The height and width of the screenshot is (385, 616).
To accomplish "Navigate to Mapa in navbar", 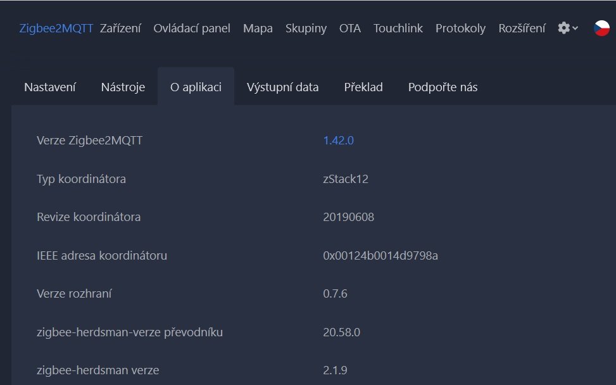I will click(258, 28).
